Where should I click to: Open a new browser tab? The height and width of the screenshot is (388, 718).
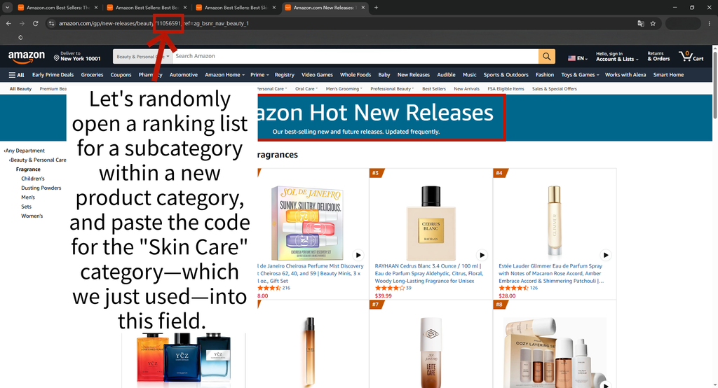point(376,7)
